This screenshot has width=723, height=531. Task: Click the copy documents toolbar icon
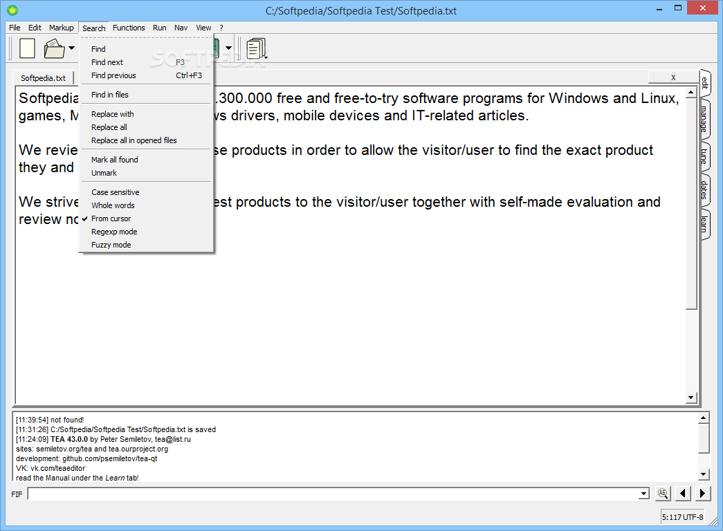pyautogui.click(x=257, y=48)
